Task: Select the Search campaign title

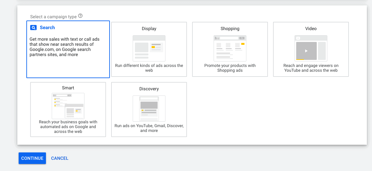Action: (x=47, y=28)
